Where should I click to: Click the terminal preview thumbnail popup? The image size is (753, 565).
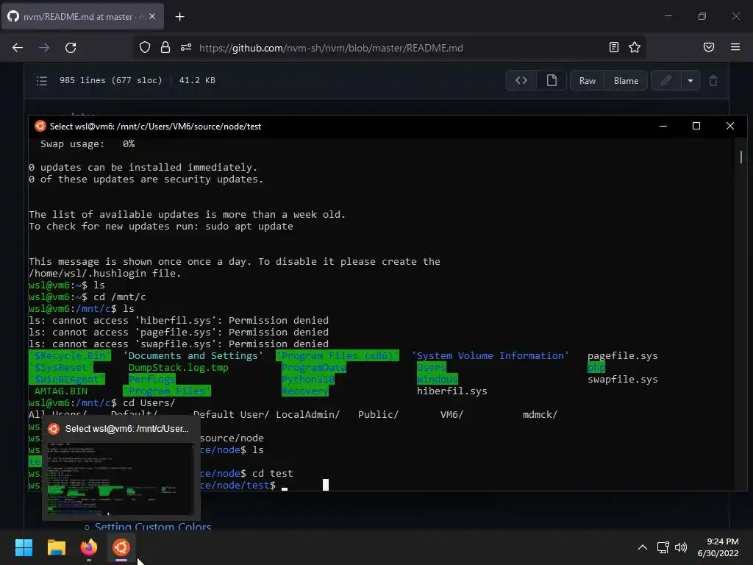tap(120, 478)
